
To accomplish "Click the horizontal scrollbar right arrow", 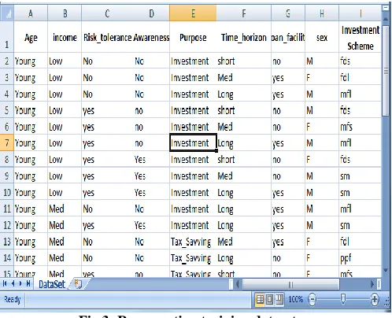I will [x=372, y=284].
